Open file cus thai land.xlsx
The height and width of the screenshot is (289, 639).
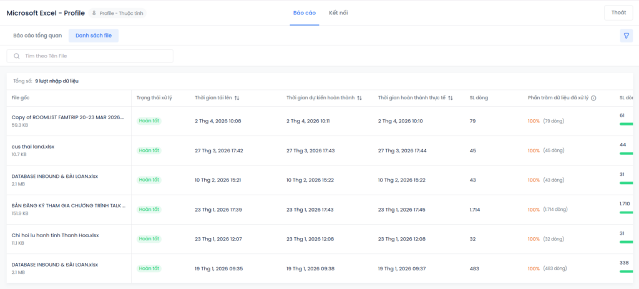(33, 147)
